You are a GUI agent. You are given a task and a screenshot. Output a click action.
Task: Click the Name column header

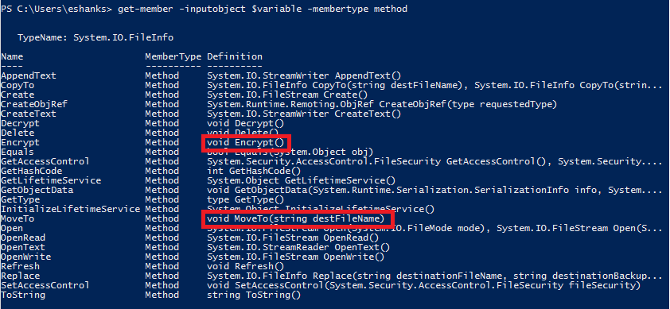pos(12,56)
